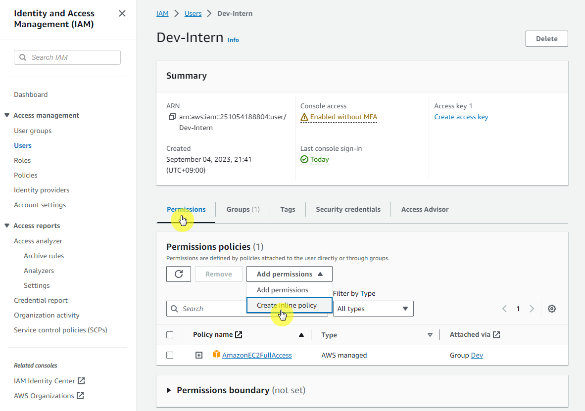Click the external link icon beside Attached via
The width and height of the screenshot is (585, 411).
point(496,335)
